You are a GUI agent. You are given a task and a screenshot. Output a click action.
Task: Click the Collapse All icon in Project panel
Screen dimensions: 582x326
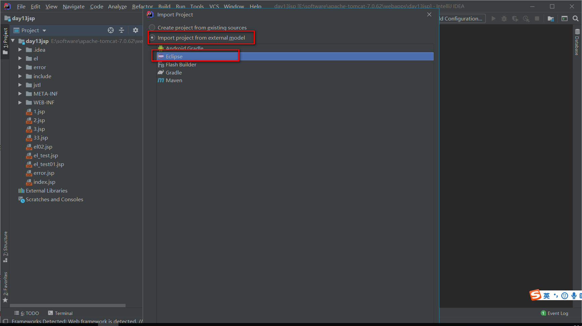[122, 30]
